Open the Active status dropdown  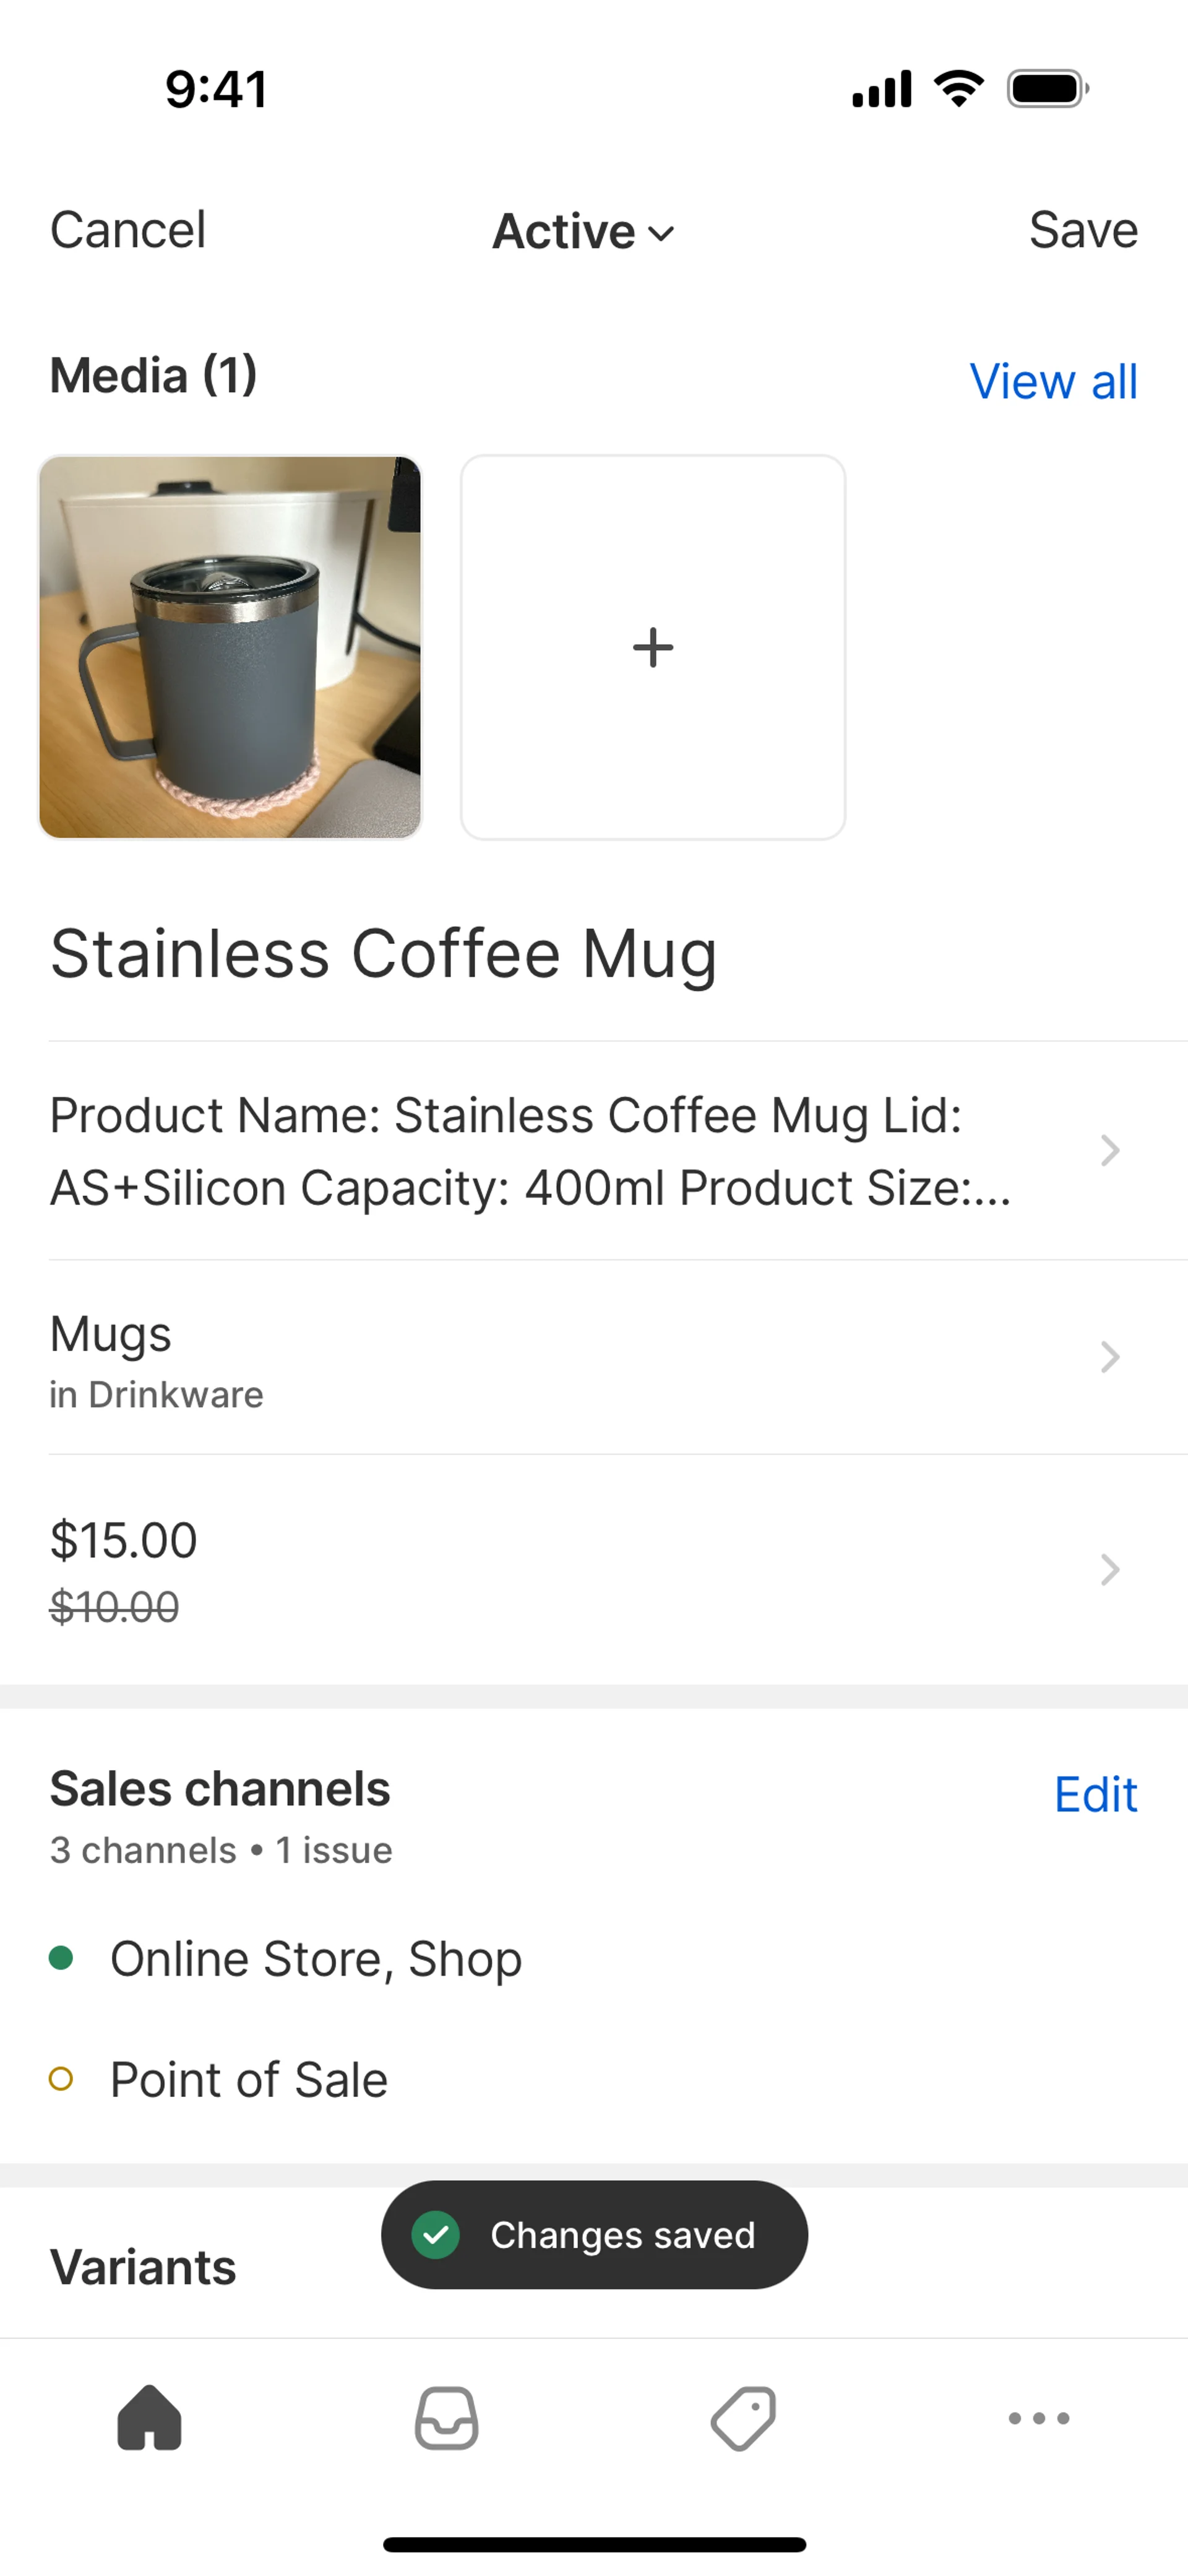(584, 232)
